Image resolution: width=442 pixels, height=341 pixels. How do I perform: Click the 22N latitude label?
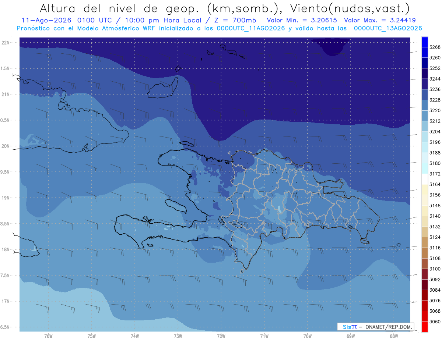(x=6, y=43)
